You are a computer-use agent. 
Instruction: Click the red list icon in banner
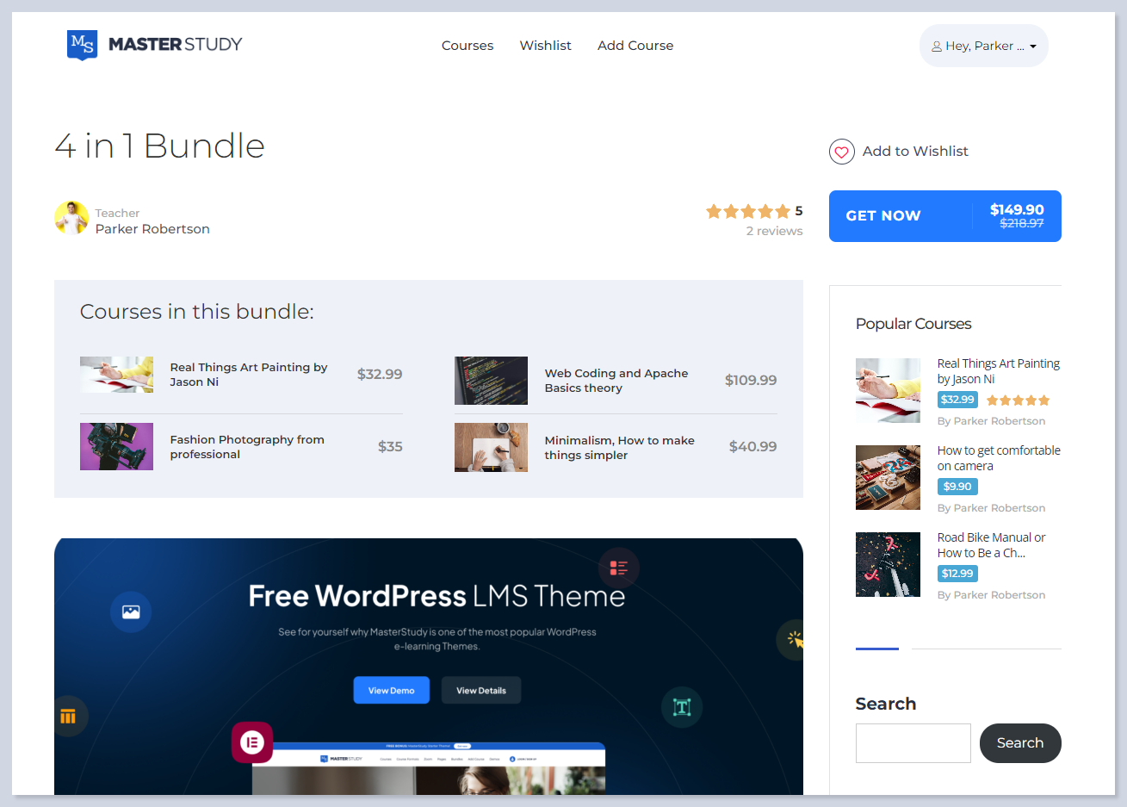tap(618, 568)
